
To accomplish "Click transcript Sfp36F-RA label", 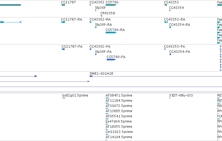I will (104, 25).
